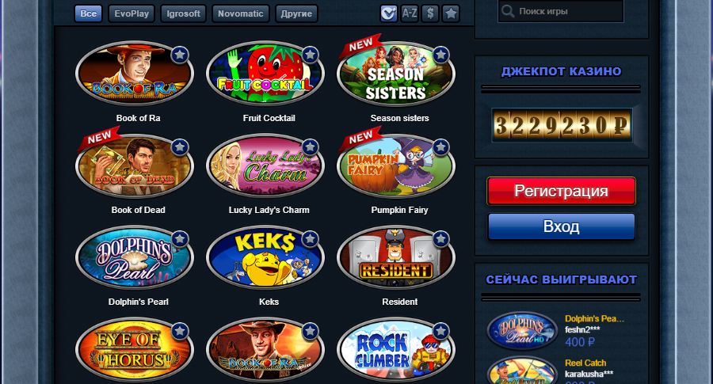Select the Igrosoft provider tab
Viewport: 713px width, 384px height.
pos(183,13)
